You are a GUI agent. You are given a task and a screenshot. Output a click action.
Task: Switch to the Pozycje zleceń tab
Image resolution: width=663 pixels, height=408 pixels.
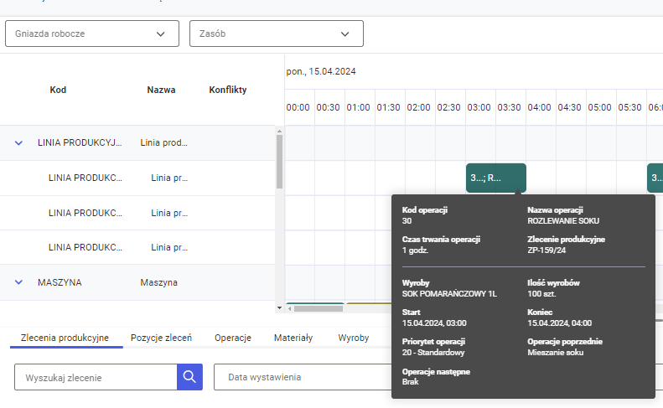[x=161, y=338]
